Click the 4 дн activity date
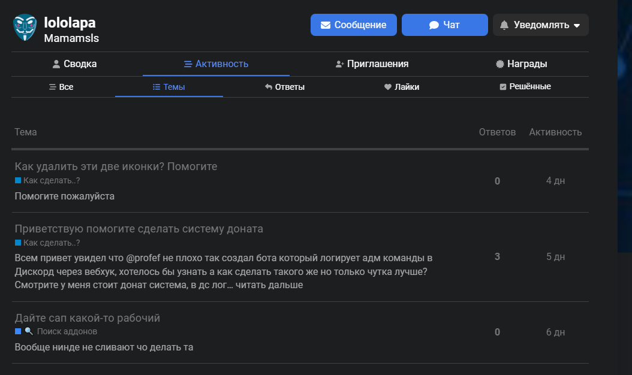 point(555,181)
